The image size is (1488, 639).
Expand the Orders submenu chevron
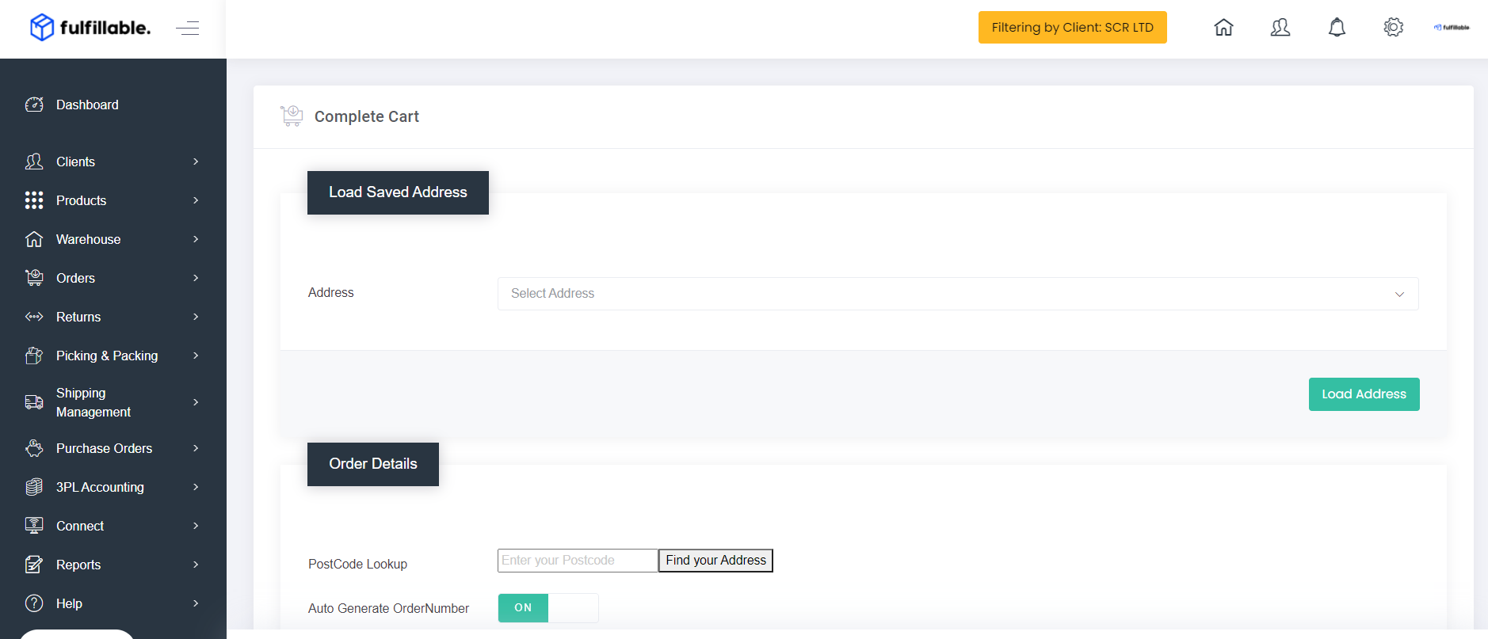click(196, 278)
